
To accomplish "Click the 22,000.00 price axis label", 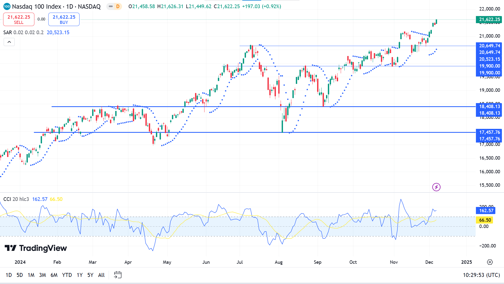I will (x=490, y=9).
